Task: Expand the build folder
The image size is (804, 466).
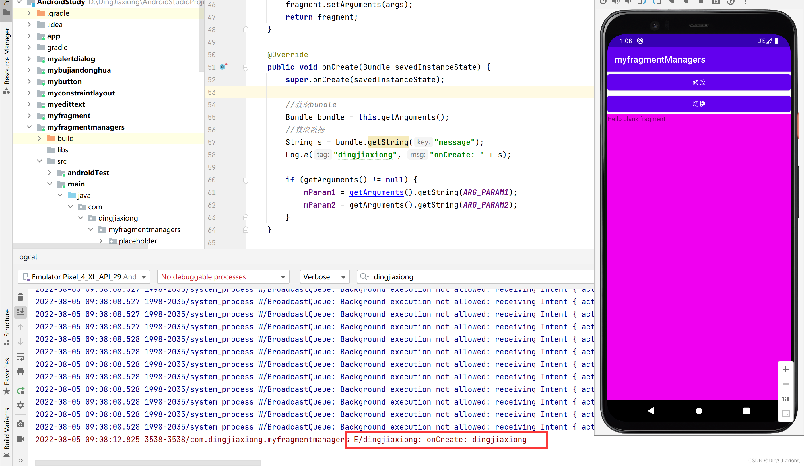Action: [x=39, y=138]
